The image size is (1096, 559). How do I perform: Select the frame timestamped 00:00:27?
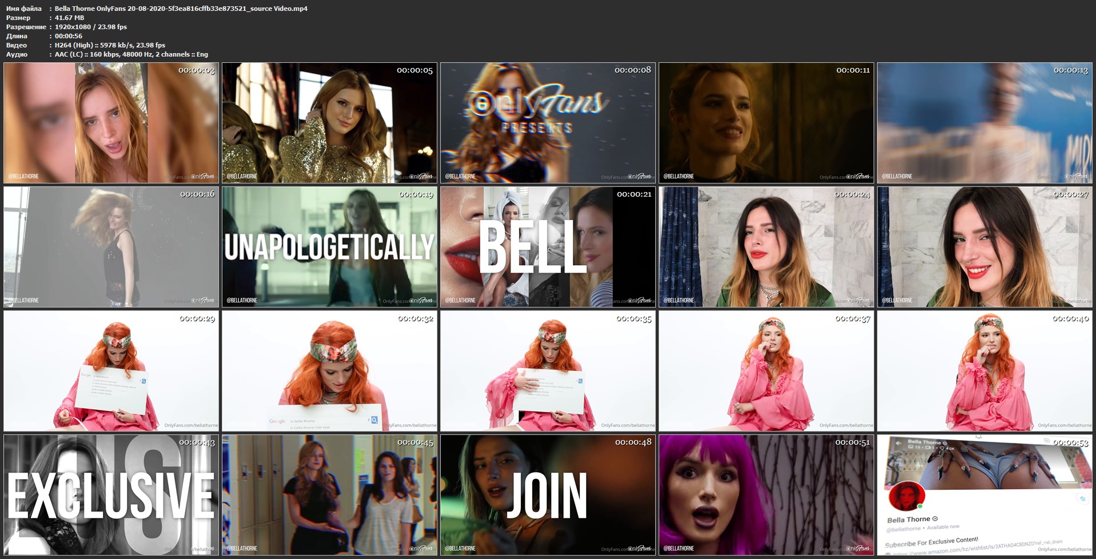point(985,247)
